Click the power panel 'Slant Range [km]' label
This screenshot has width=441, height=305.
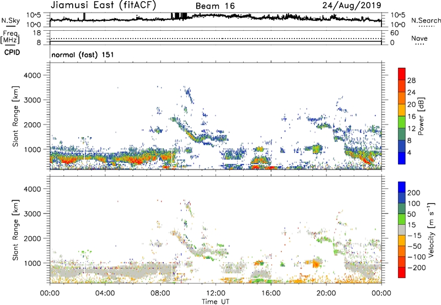coord(15,116)
